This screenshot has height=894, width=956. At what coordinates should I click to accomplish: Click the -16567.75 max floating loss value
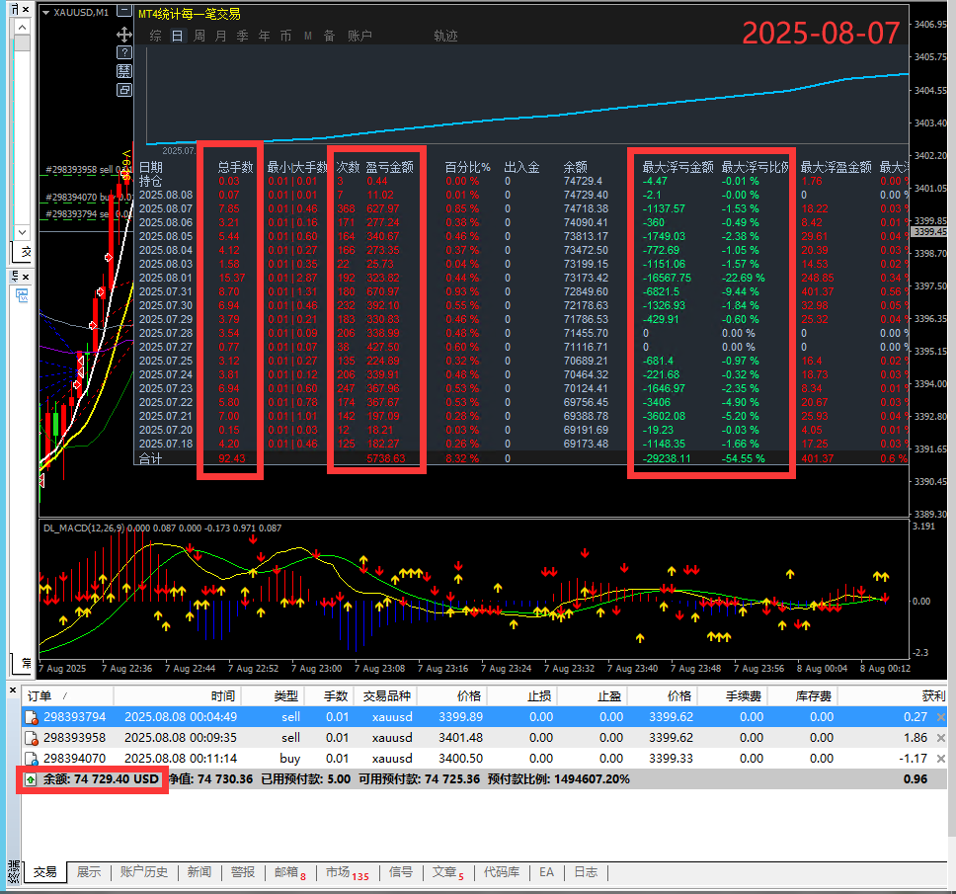click(667, 278)
